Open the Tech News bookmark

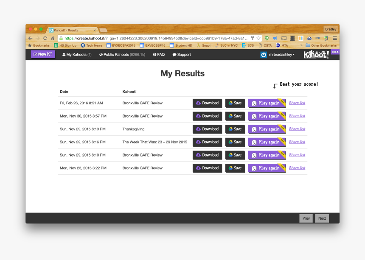(91, 45)
